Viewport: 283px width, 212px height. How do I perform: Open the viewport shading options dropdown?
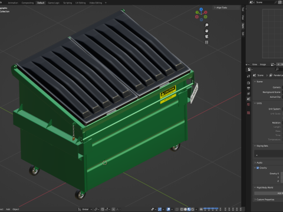tap(196, 209)
